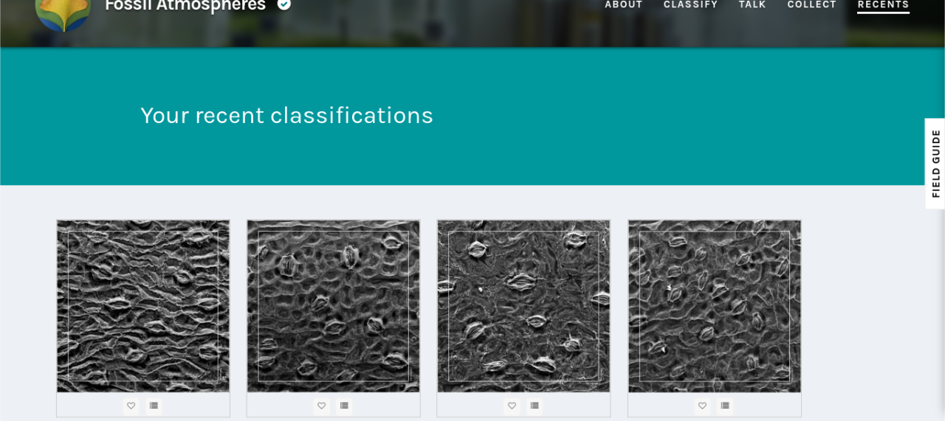Open the Talk section
945x421 pixels.
click(752, 4)
